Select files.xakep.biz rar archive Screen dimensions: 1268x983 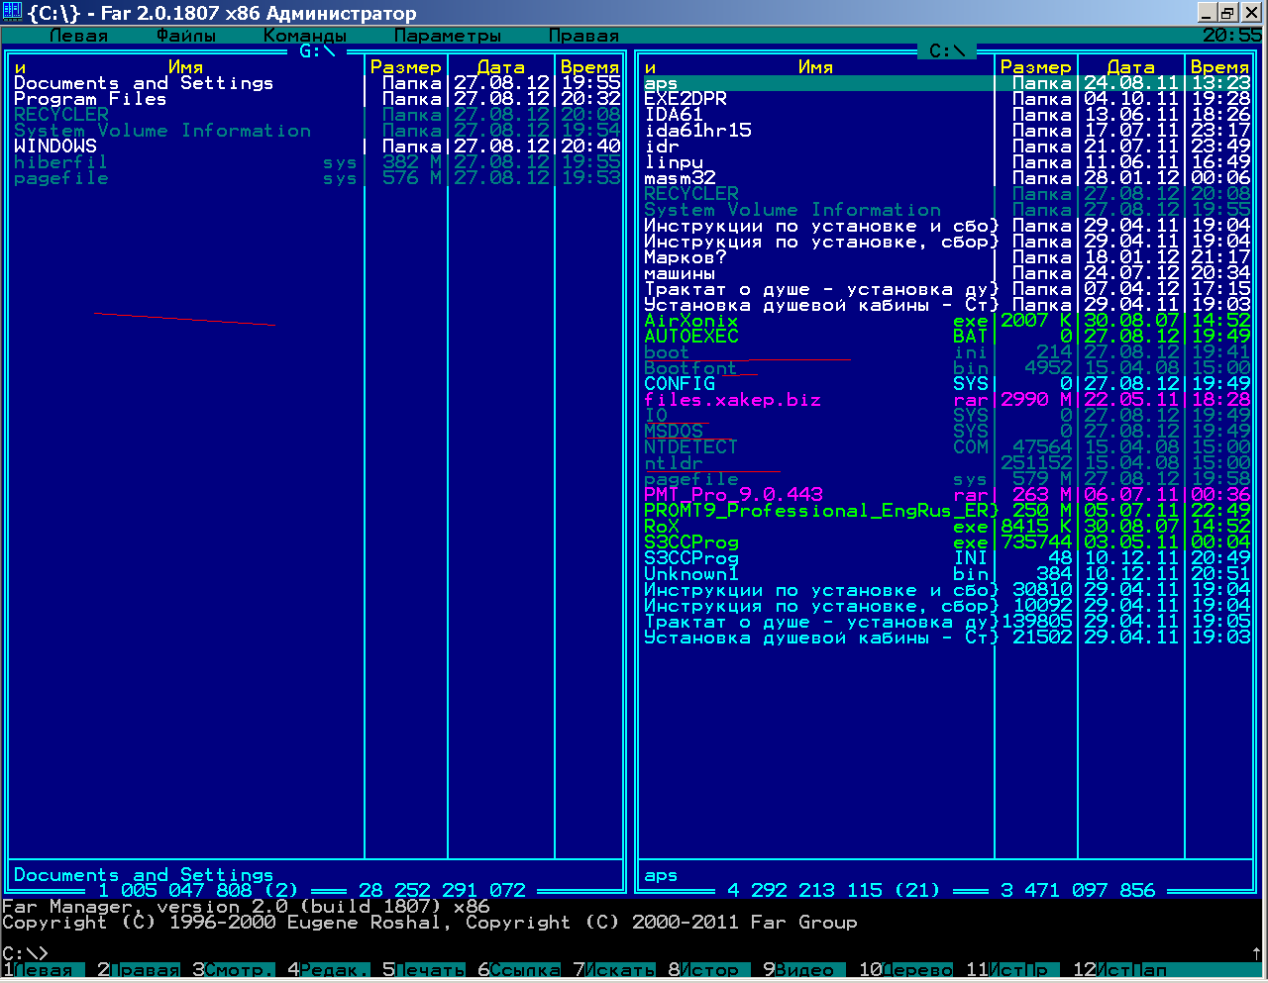point(732,400)
